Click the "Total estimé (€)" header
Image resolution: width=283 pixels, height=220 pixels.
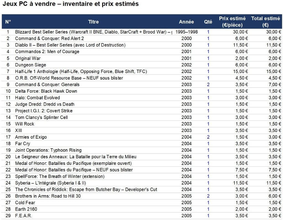click(x=266, y=22)
